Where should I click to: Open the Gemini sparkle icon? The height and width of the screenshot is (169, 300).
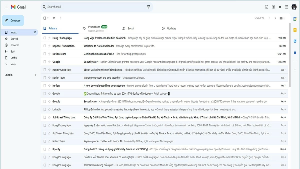(x=280, y=7)
